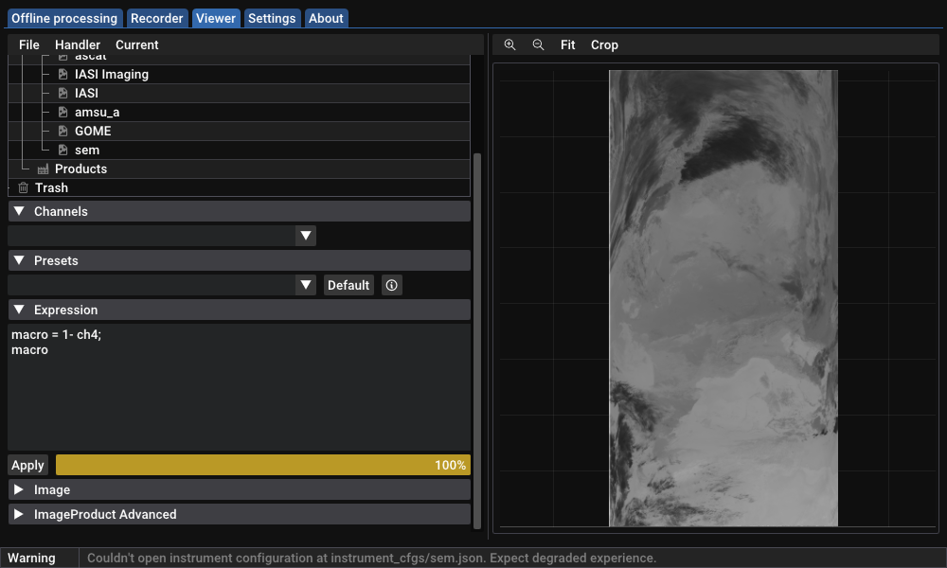
Task: Open the Handler menu
Action: pyautogui.click(x=78, y=44)
